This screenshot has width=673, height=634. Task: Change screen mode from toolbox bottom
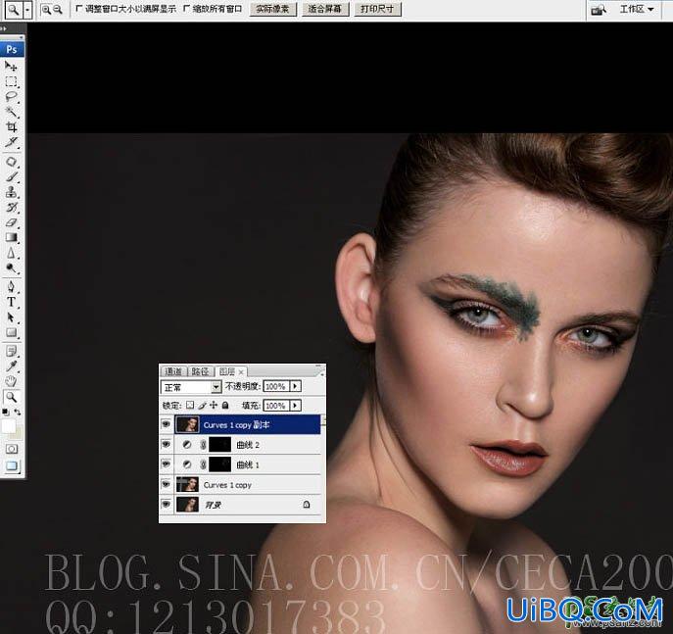pos(12,465)
